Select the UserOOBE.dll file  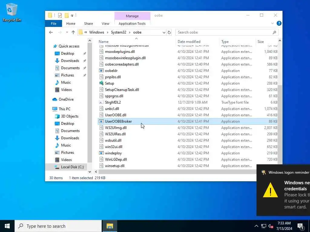tap(115, 115)
